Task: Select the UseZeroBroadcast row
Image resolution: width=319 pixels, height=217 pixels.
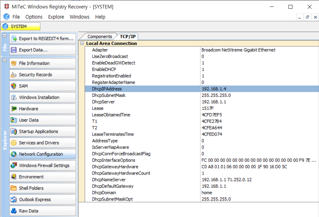Action: [x=202, y=56]
